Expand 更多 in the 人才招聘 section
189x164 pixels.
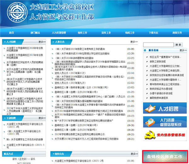[43, 41]
